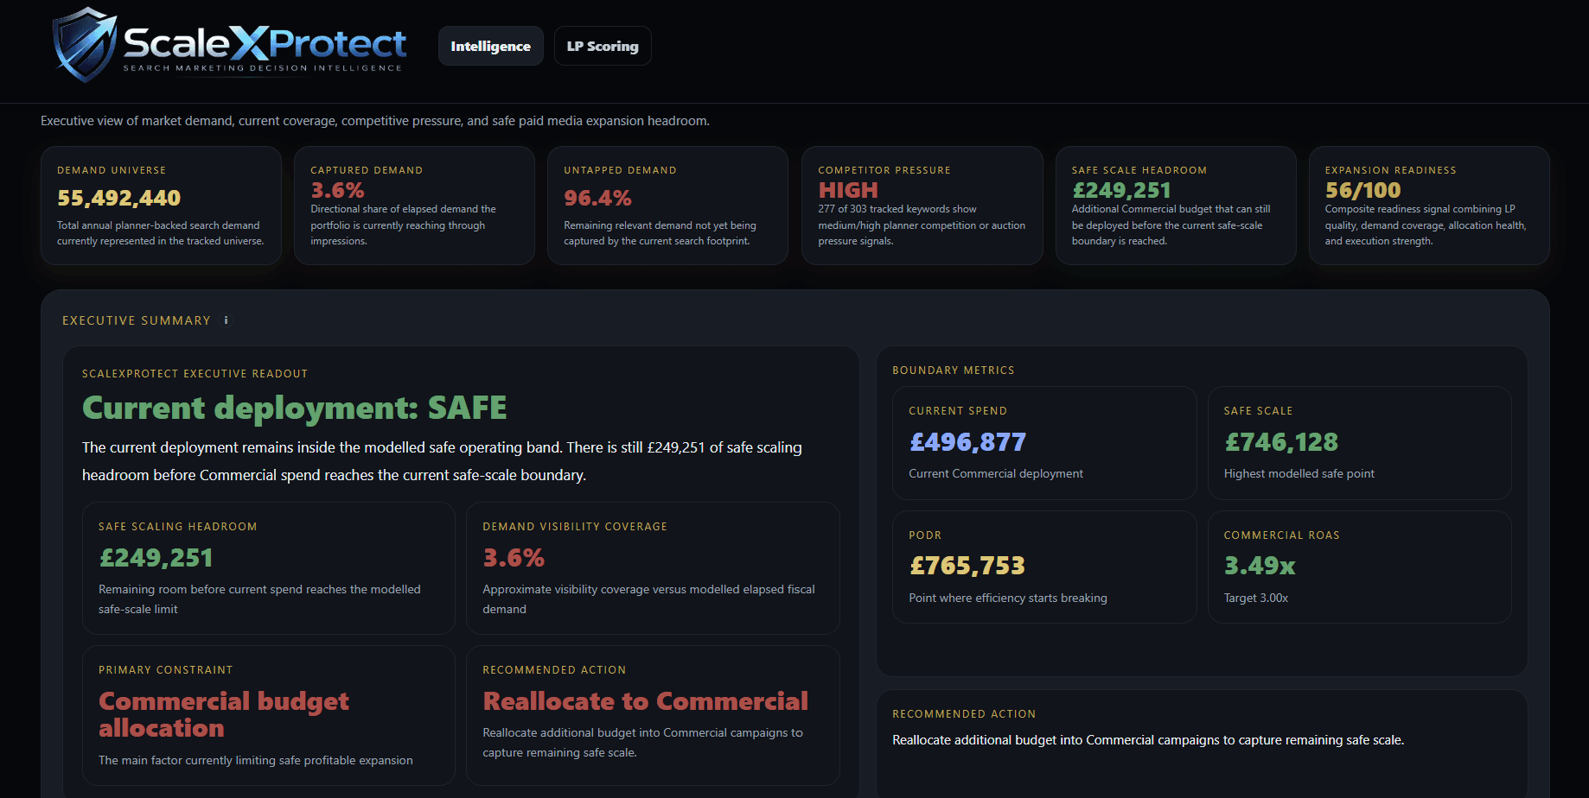Click the PODR £765,753 tile
Viewport: 1589px width, 798px height.
(1044, 567)
